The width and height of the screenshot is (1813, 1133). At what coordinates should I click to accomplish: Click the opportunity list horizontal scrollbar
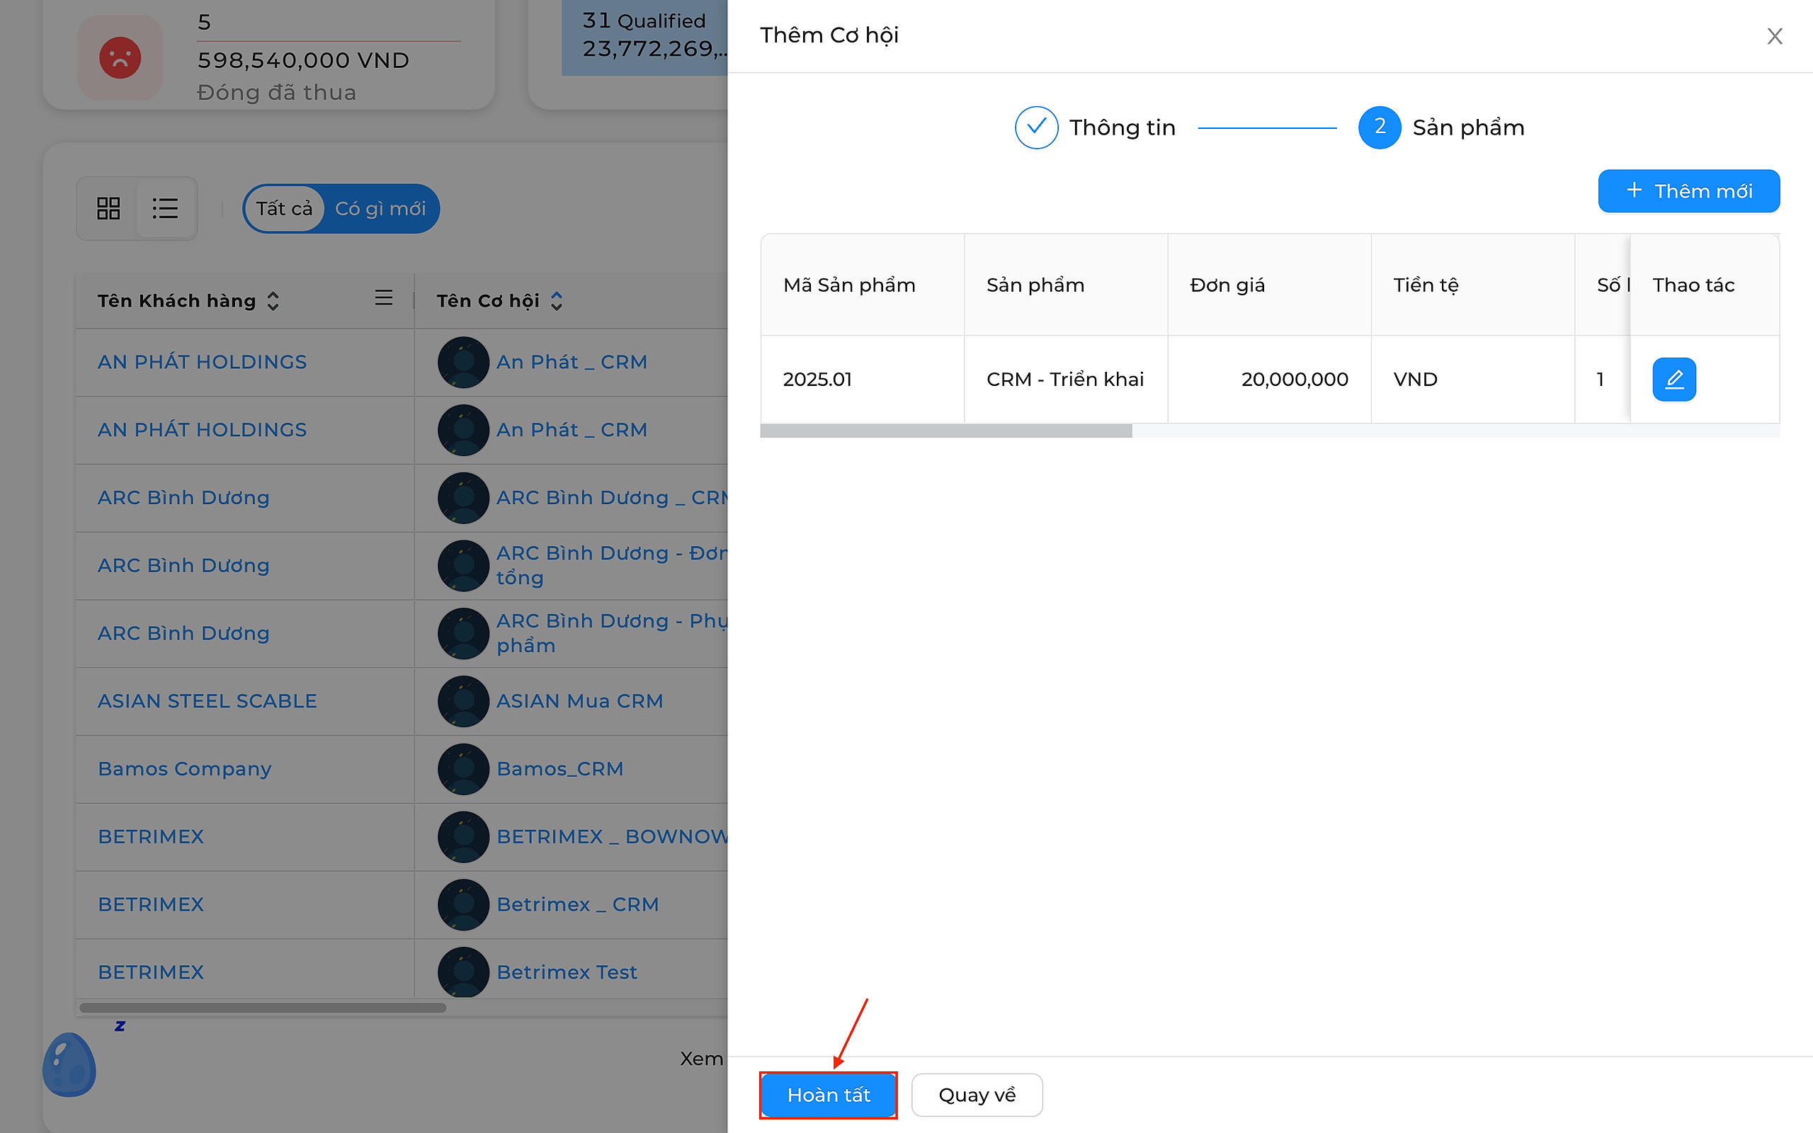262,1008
